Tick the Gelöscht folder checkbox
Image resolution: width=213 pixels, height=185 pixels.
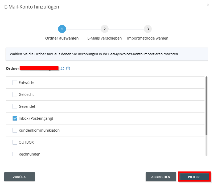(15, 94)
